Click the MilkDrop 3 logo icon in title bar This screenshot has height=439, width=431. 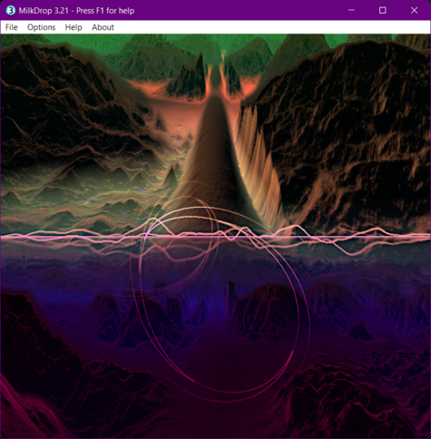11,11
